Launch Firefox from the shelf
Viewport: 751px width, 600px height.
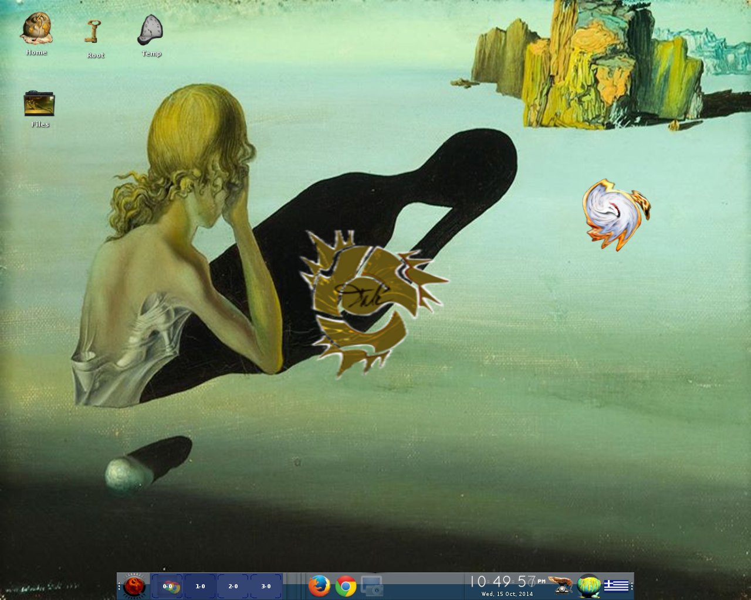[319, 586]
